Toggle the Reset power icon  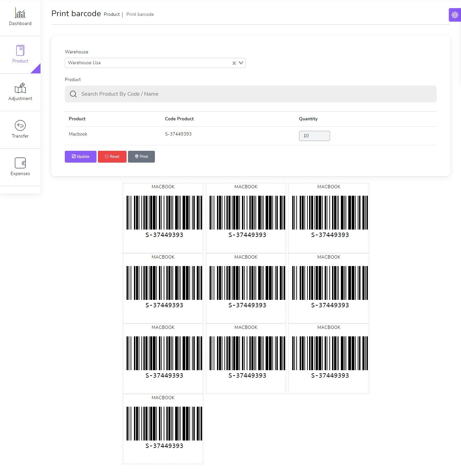pyautogui.click(x=106, y=156)
